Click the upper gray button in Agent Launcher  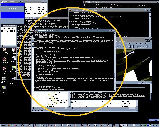tap(12, 9)
